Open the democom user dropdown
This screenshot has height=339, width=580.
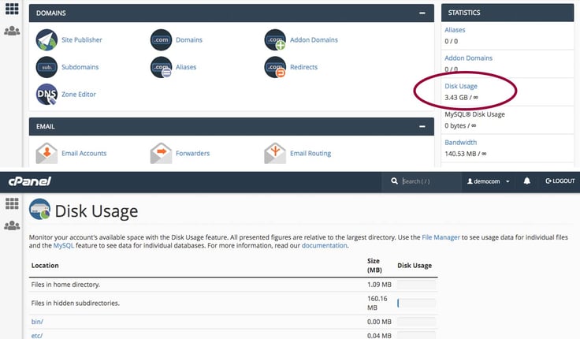(x=488, y=181)
